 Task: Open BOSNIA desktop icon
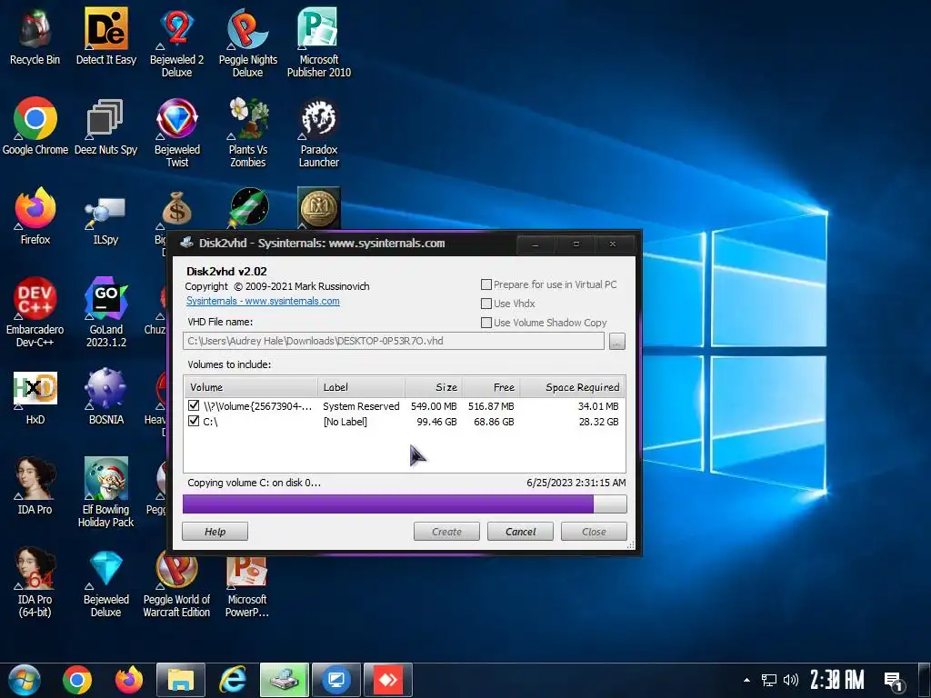(x=105, y=397)
